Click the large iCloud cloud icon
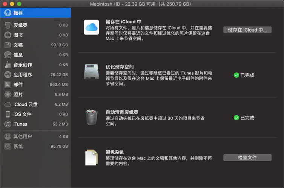Screen dimensions: 284x188 point(92,27)
